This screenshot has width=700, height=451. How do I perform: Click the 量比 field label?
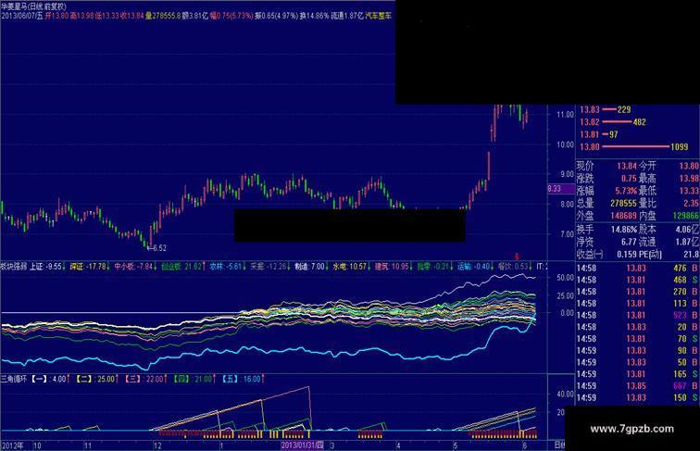click(x=647, y=203)
